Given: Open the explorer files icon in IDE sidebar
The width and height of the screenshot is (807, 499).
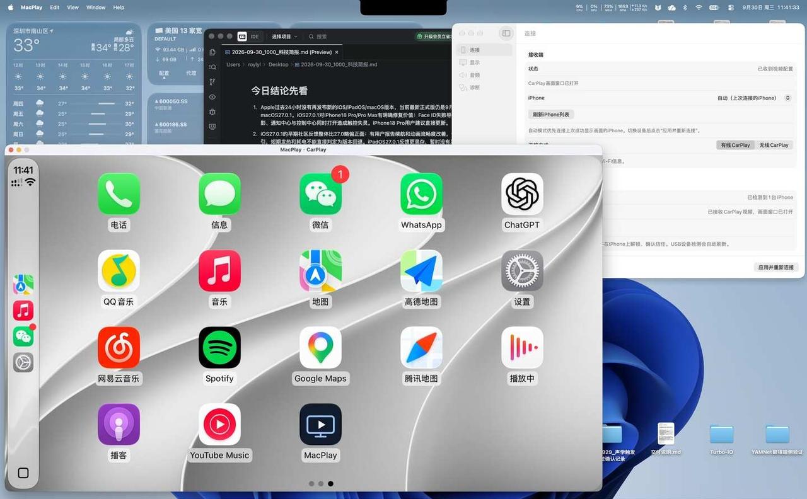Looking at the screenshot, I should (212, 52).
